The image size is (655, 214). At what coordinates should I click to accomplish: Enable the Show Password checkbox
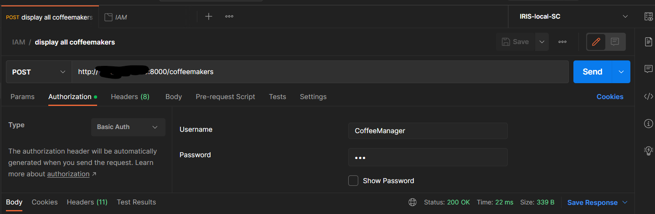click(x=353, y=181)
